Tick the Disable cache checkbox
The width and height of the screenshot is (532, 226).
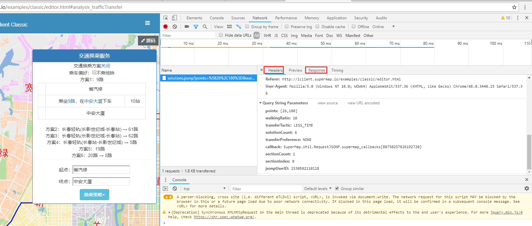pyautogui.click(x=317, y=27)
